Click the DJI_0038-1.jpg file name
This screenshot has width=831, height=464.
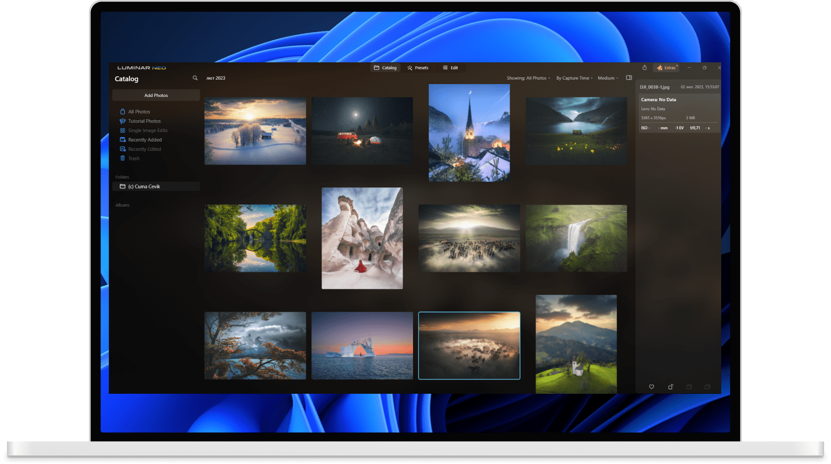(654, 87)
